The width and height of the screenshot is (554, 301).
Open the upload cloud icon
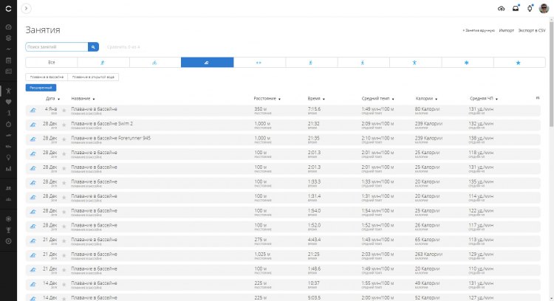501,8
